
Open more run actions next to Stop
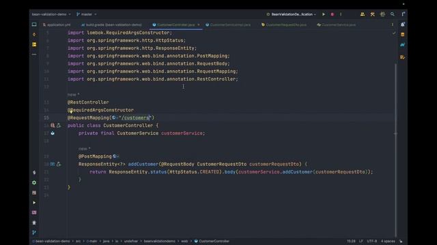click(341, 14)
